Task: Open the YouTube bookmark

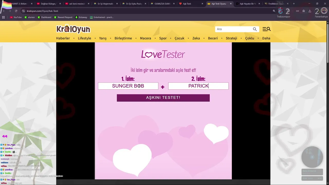Action: point(16,17)
